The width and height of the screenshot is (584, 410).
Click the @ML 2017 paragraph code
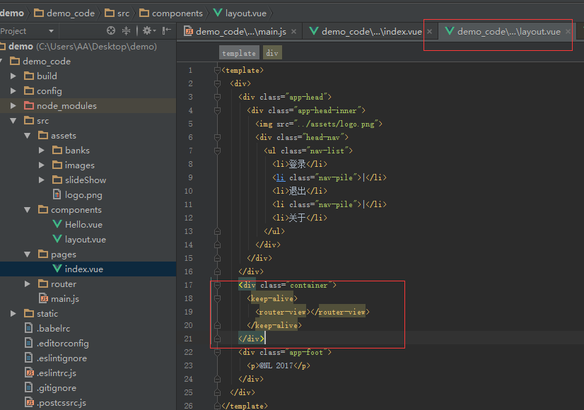click(279, 365)
